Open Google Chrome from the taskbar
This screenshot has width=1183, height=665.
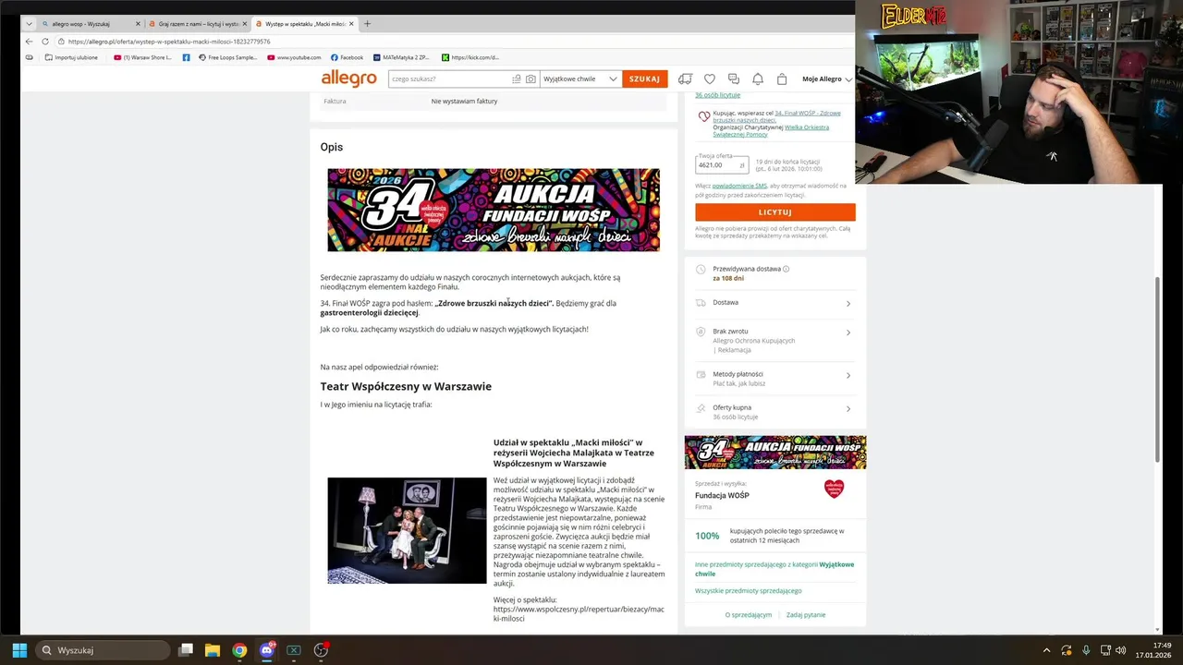239,650
